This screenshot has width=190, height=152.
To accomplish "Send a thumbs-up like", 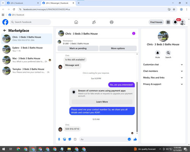I will tap(135, 139).
